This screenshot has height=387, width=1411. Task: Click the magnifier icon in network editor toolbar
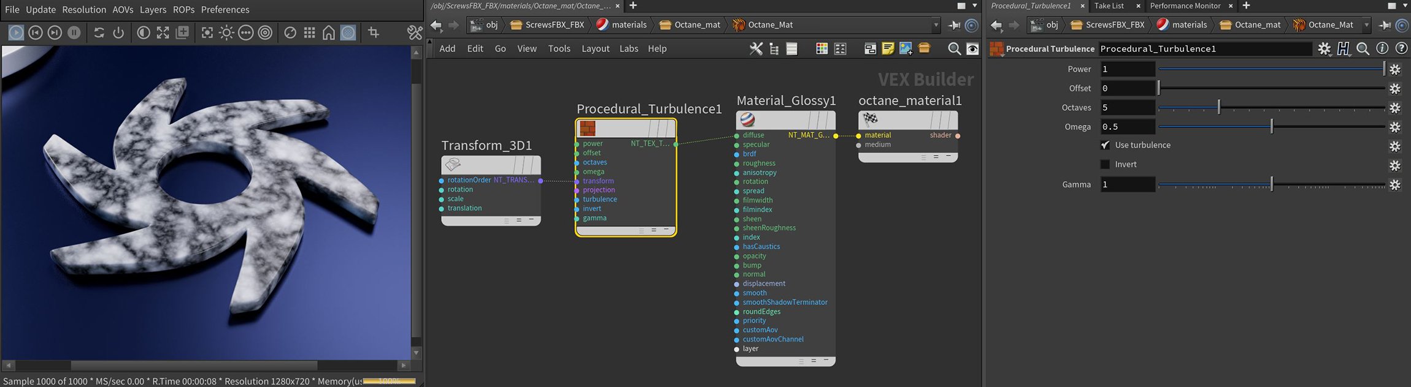pos(954,49)
